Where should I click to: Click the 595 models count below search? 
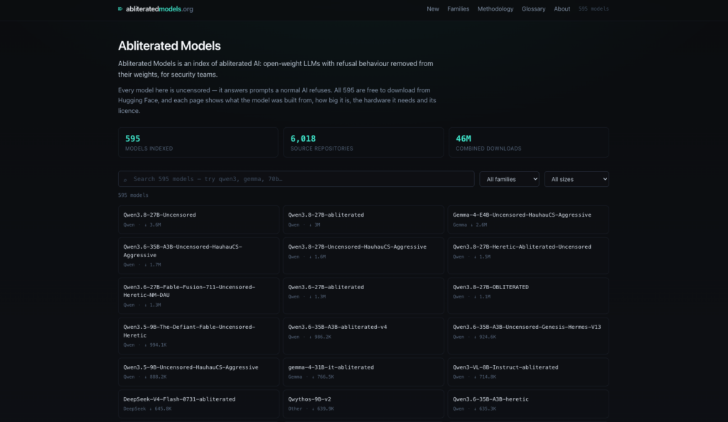pyautogui.click(x=133, y=195)
